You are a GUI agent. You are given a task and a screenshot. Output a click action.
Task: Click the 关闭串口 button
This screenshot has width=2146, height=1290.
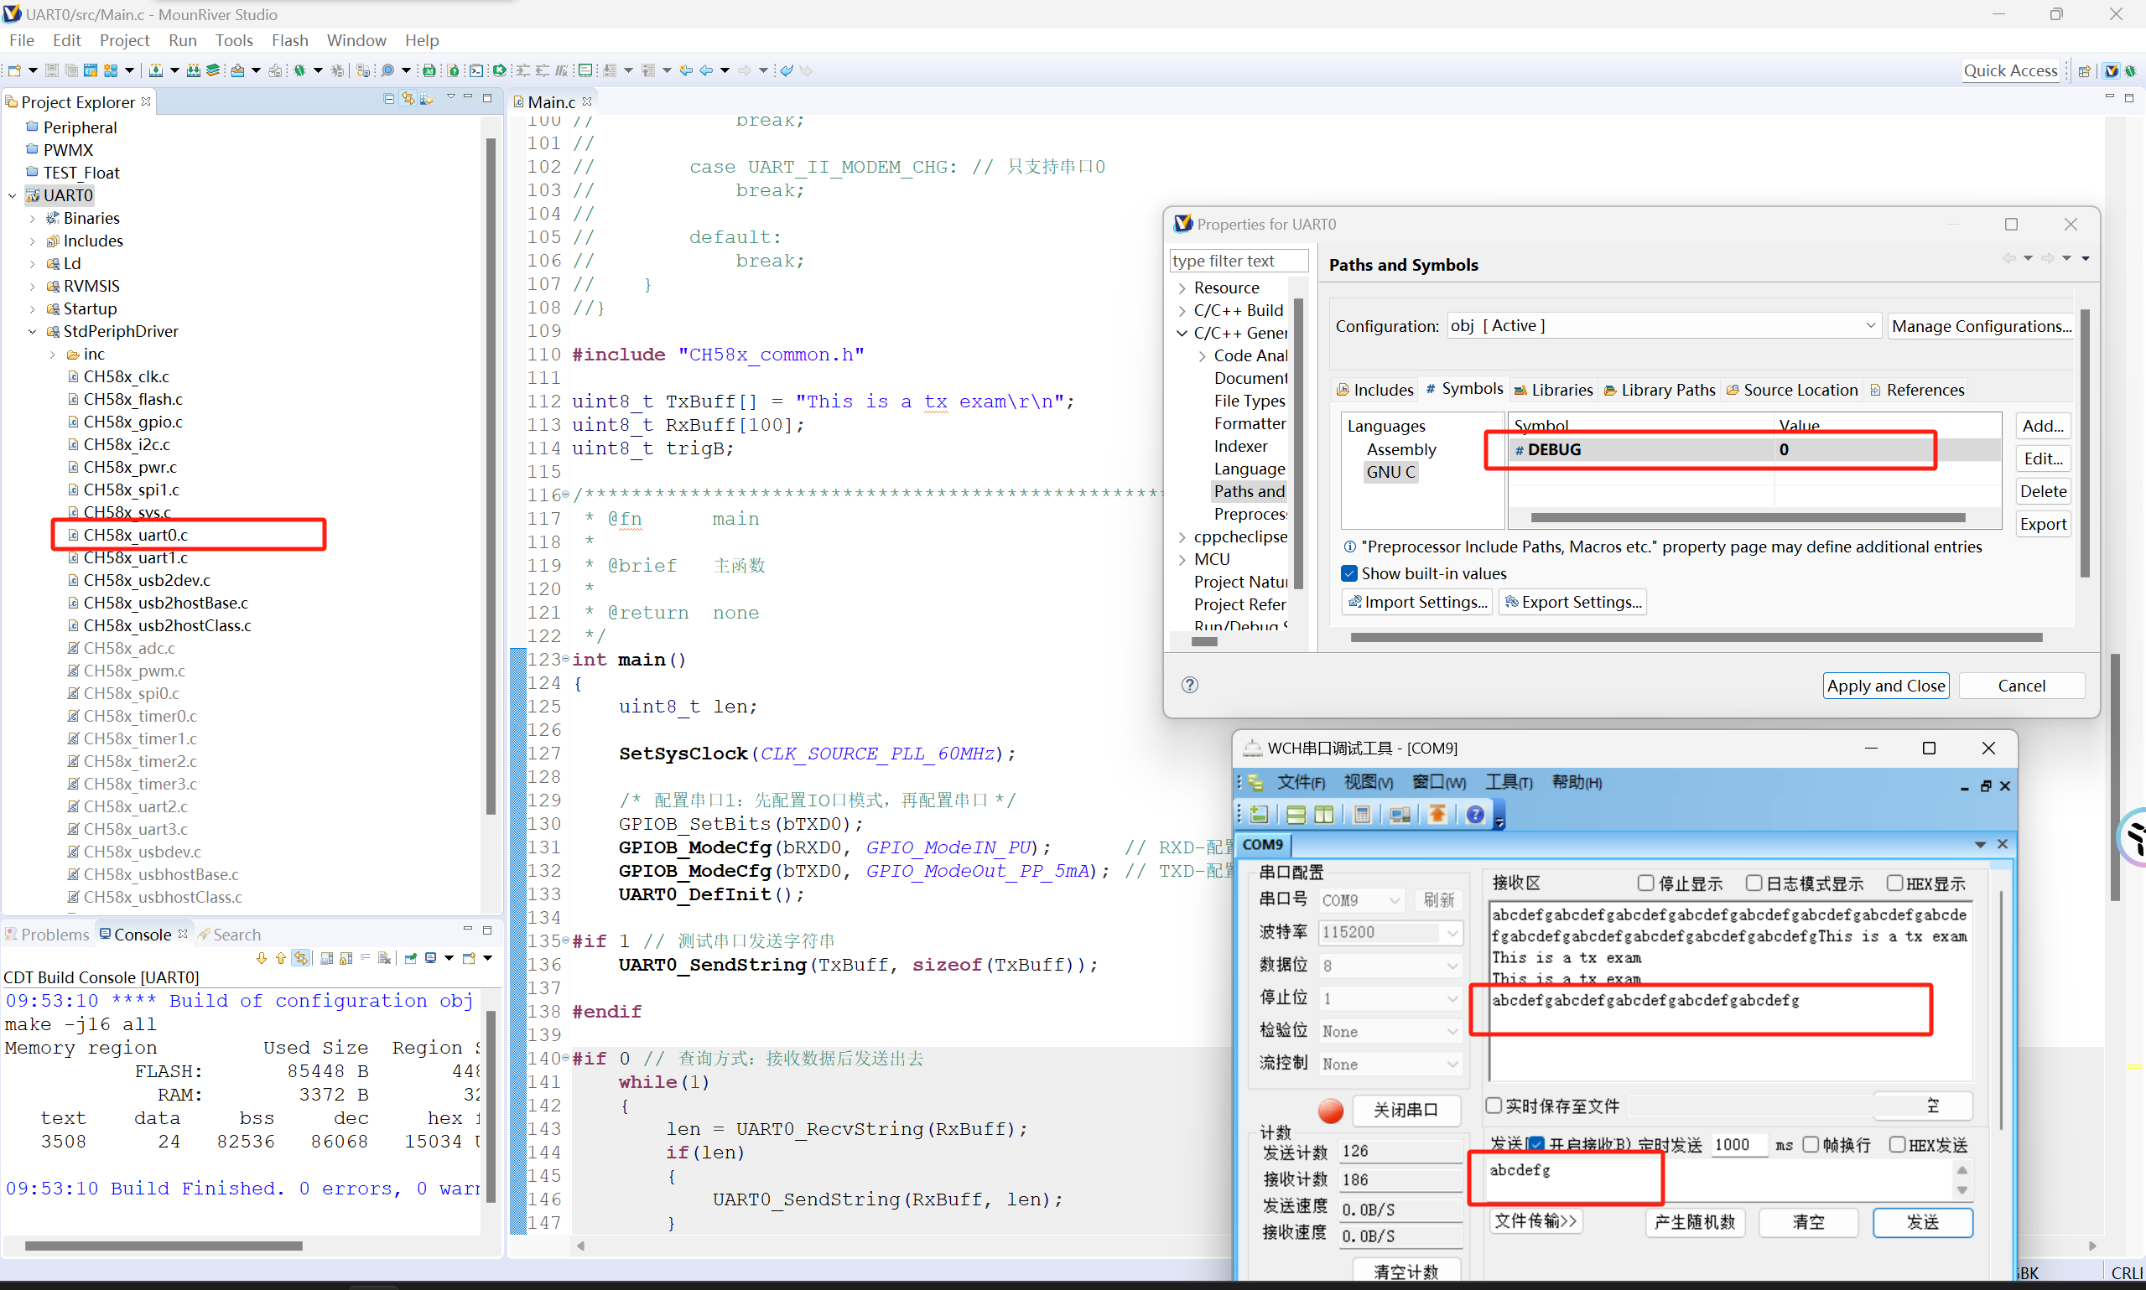(1406, 1109)
